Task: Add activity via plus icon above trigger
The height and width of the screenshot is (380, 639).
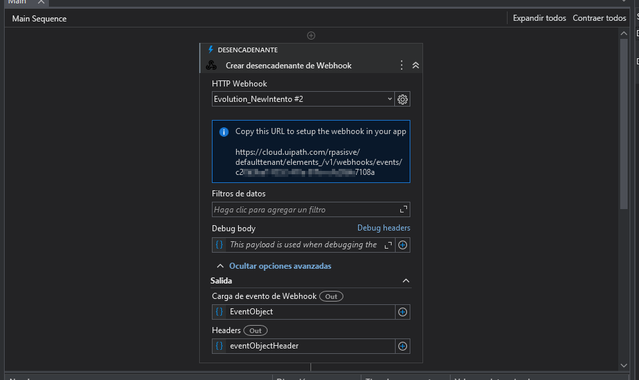Action: tap(311, 36)
